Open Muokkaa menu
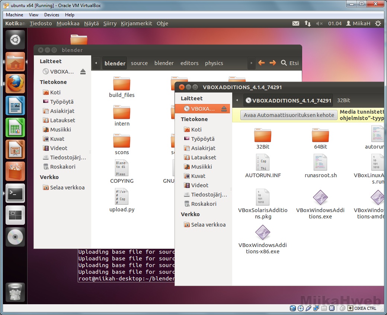 (68, 23)
